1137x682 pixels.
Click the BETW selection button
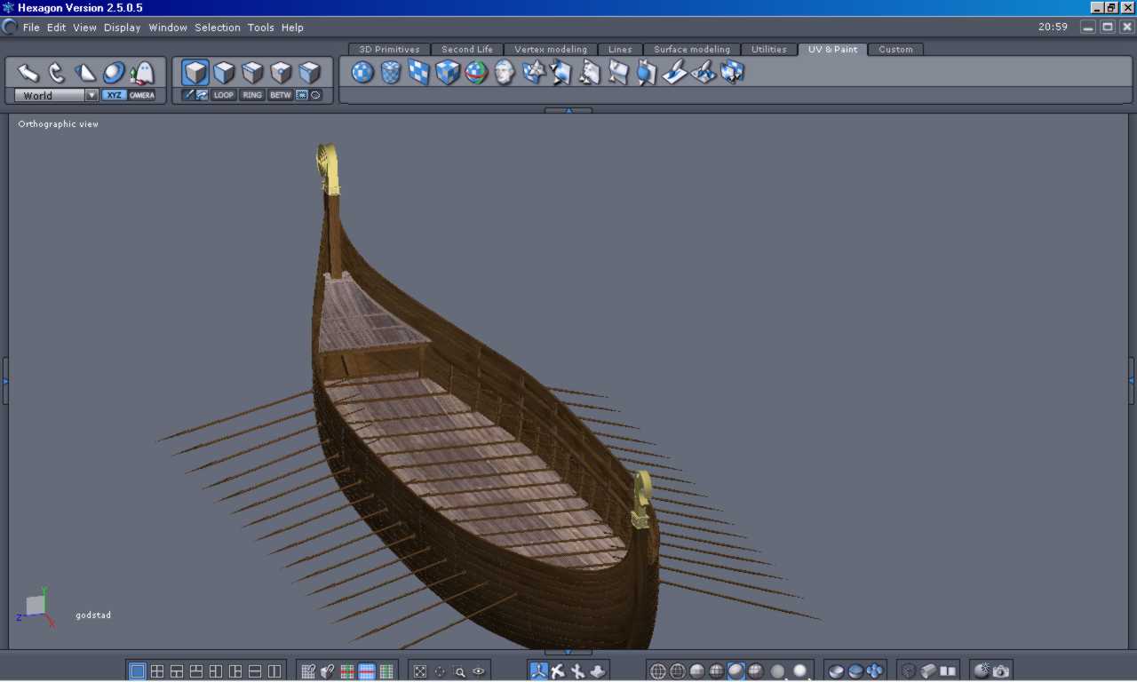pos(281,95)
